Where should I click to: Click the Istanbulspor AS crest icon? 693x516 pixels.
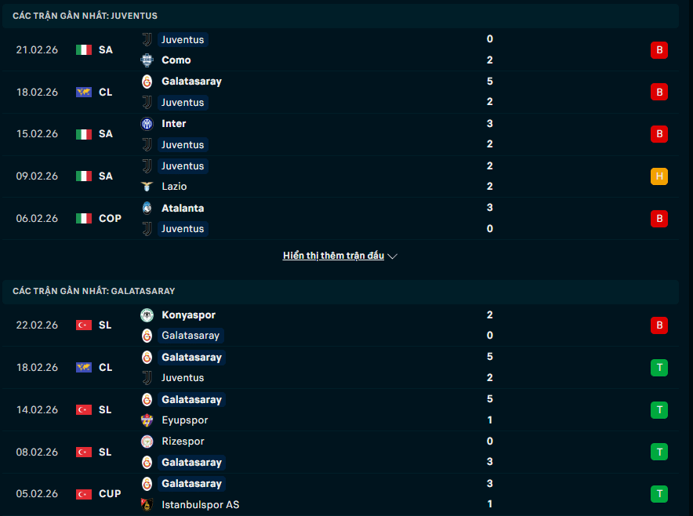coord(147,504)
